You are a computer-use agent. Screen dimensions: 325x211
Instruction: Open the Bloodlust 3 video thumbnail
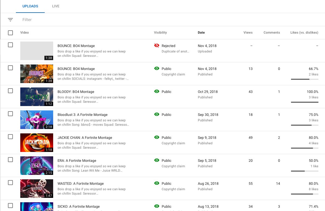pos(37,120)
